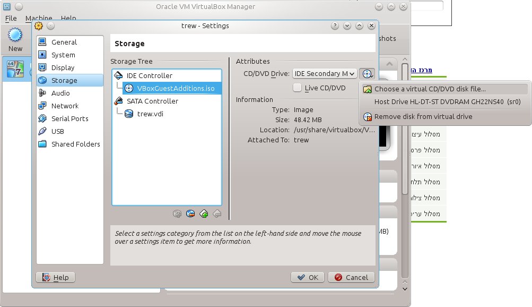Open the File menu in VirtualBox Manager

coord(11,18)
